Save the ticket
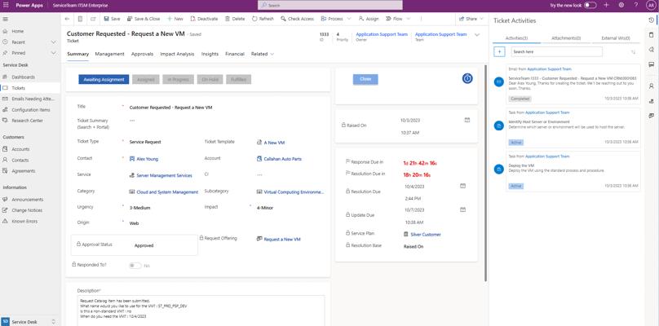Viewport: 659px width, 326px height. (x=112, y=19)
